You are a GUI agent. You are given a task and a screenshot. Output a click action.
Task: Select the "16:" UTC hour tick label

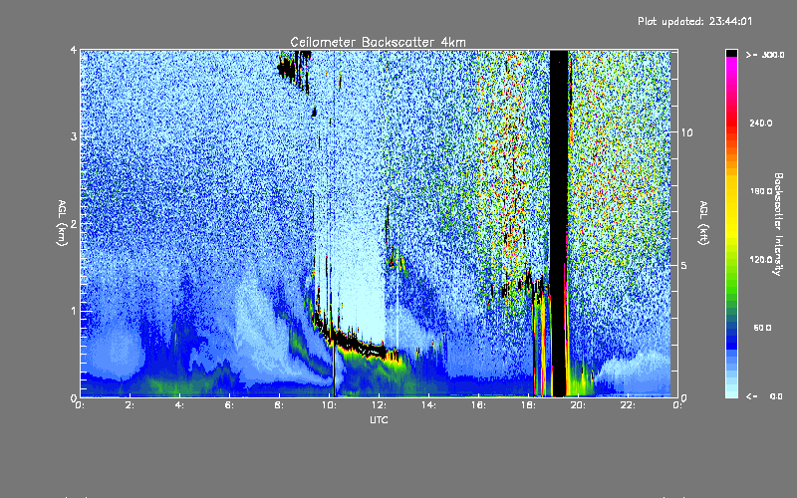[x=478, y=405]
